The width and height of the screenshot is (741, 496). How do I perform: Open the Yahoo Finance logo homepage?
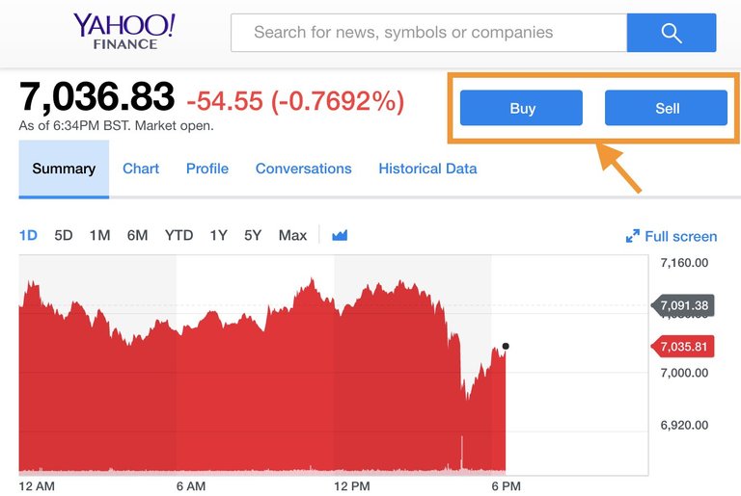pos(124,32)
